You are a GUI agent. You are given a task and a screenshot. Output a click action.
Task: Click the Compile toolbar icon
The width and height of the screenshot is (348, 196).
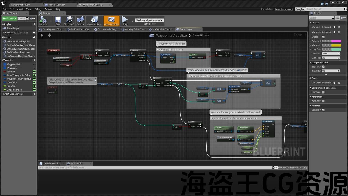[43, 20]
